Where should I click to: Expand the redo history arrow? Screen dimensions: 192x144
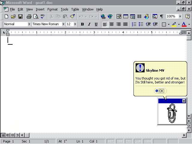pyautogui.click(x=96, y=16)
